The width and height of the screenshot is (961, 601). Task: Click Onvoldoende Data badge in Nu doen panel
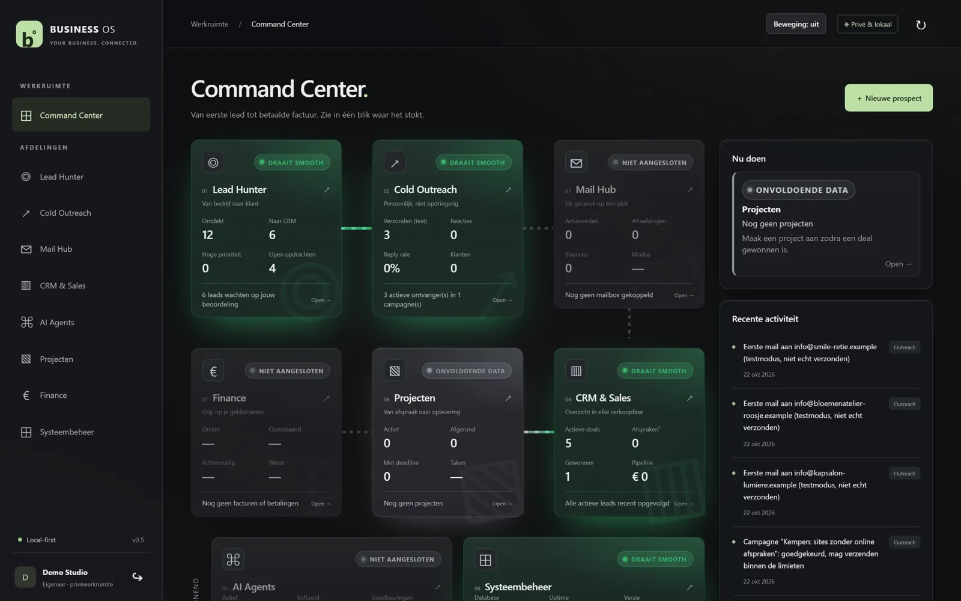pyautogui.click(x=798, y=190)
